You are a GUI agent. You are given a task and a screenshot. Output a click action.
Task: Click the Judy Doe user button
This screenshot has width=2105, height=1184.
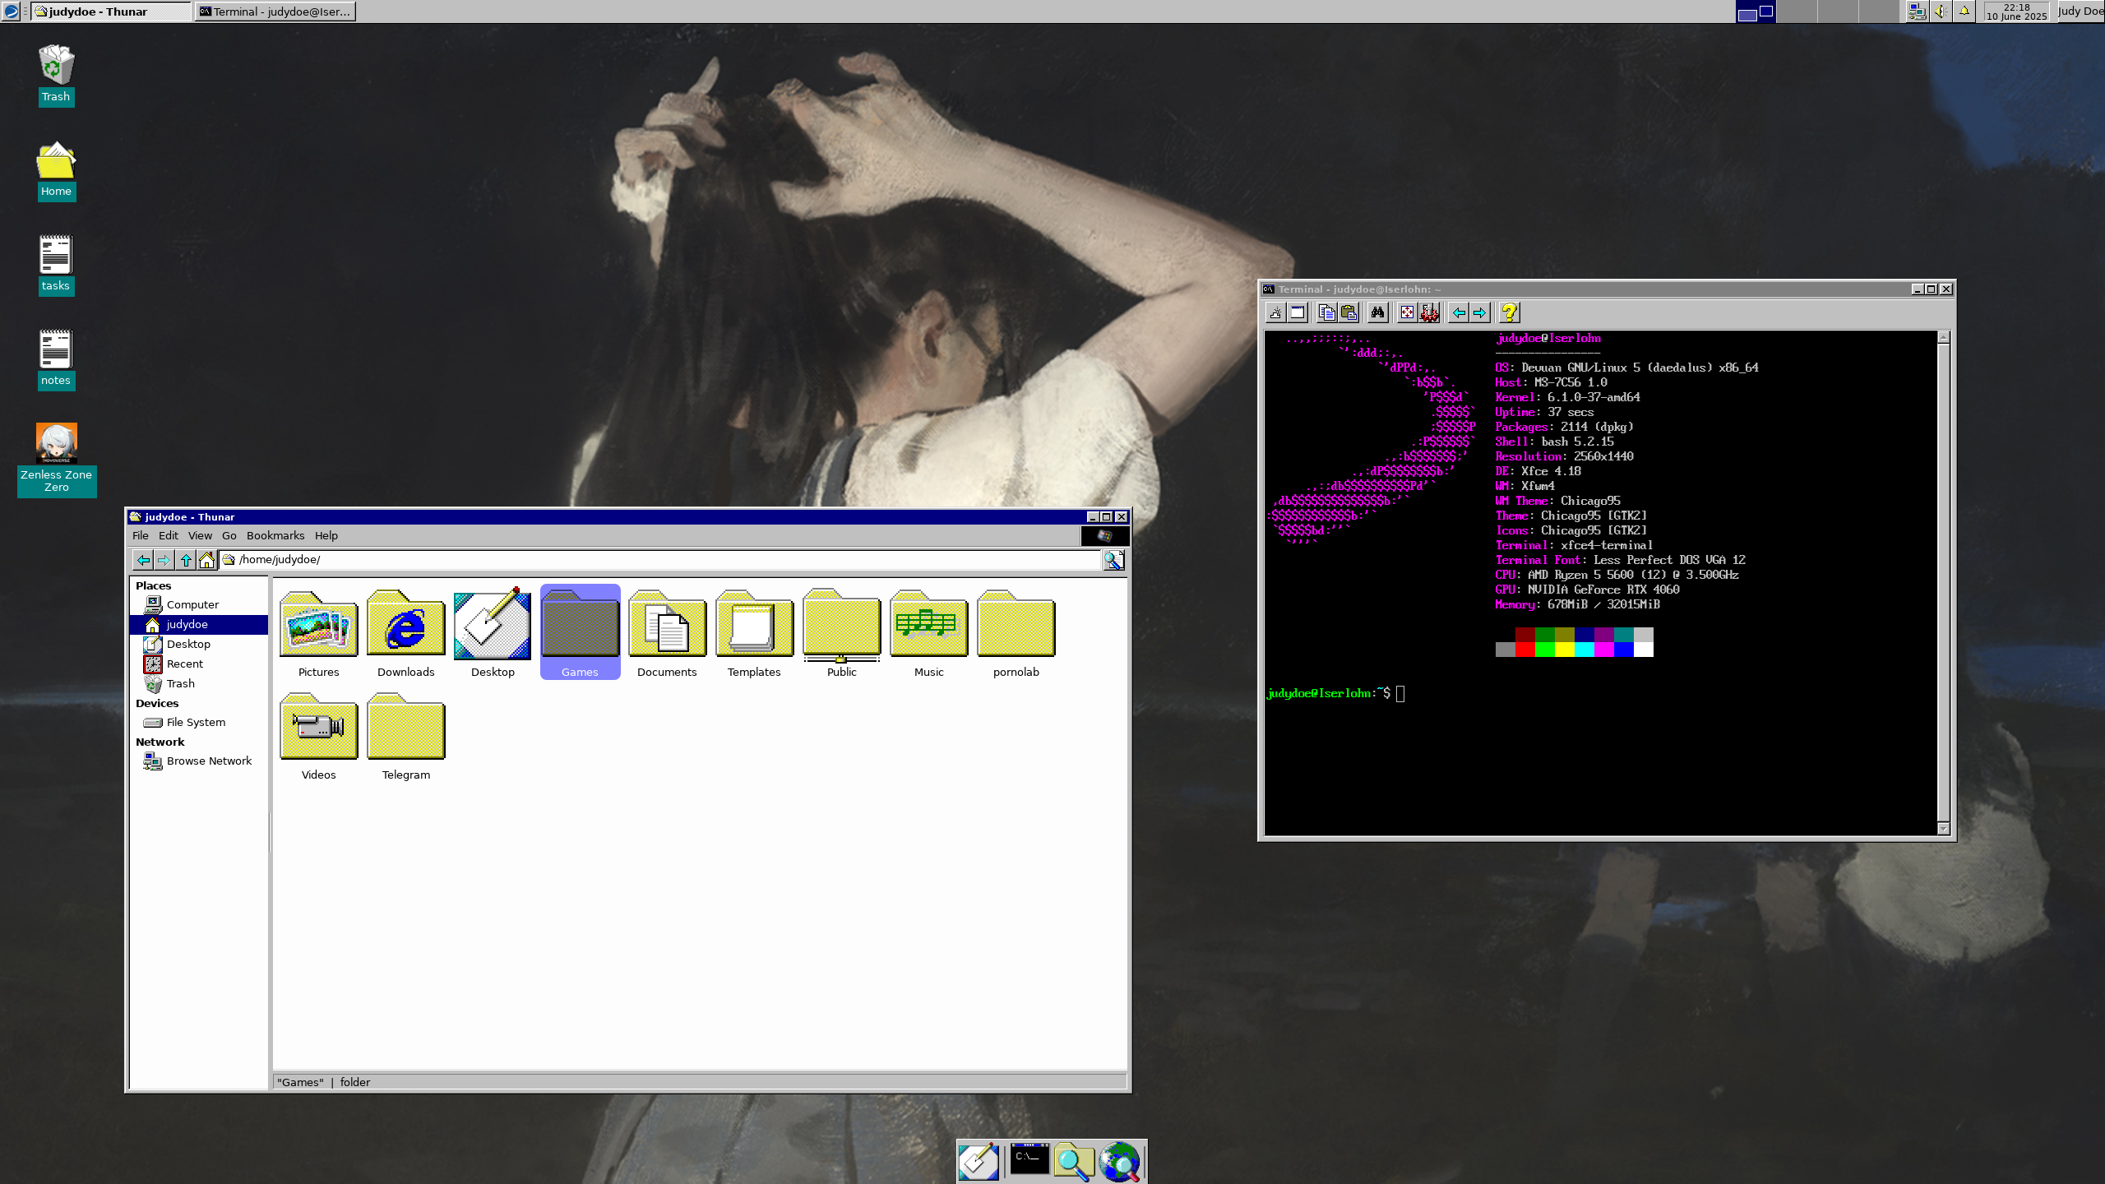tap(2080, 12)
